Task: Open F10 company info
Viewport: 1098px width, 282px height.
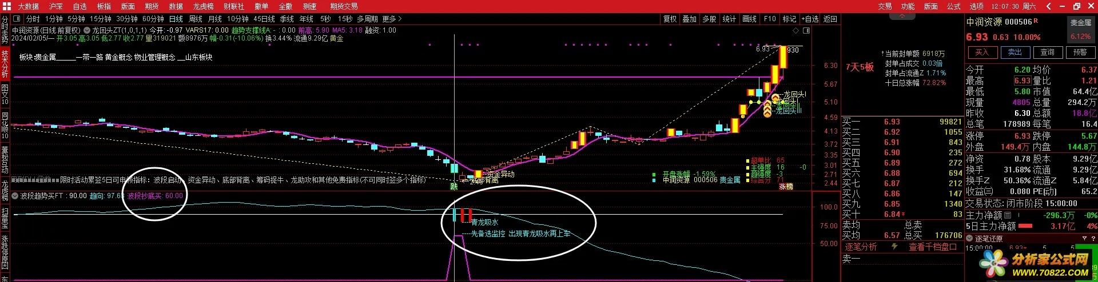Action: click(x=770, y=19)
